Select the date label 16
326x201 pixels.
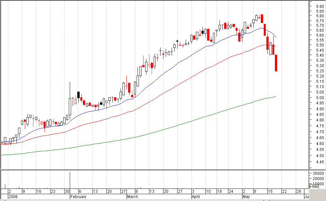pos(39,192)
